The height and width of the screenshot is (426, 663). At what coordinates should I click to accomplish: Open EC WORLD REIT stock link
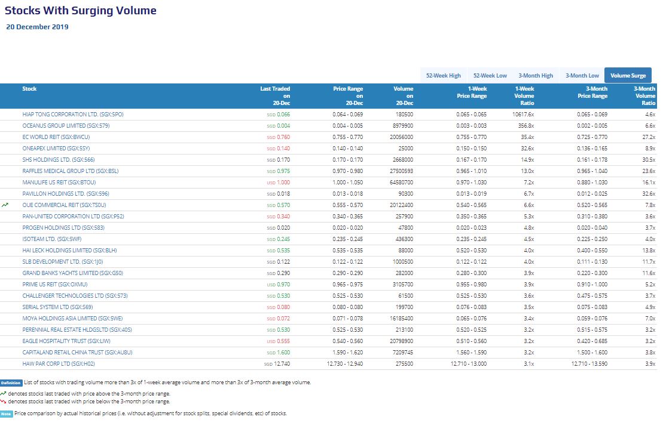pyautogui.click(x=56, y=137)
